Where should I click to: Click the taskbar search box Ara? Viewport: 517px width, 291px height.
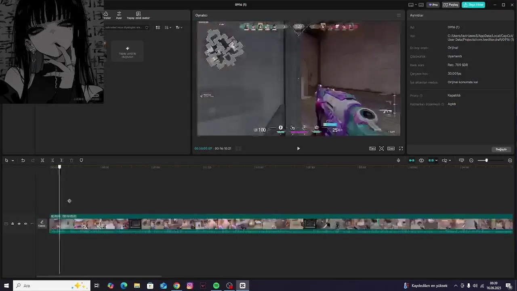click(52, 286)
